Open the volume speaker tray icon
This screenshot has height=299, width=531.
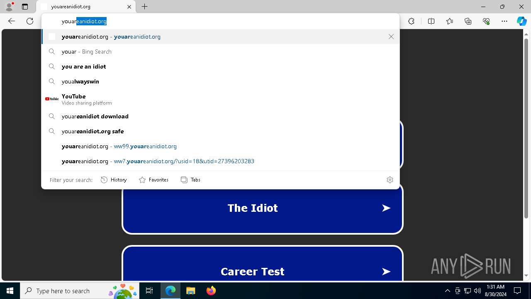coord(477,291)
